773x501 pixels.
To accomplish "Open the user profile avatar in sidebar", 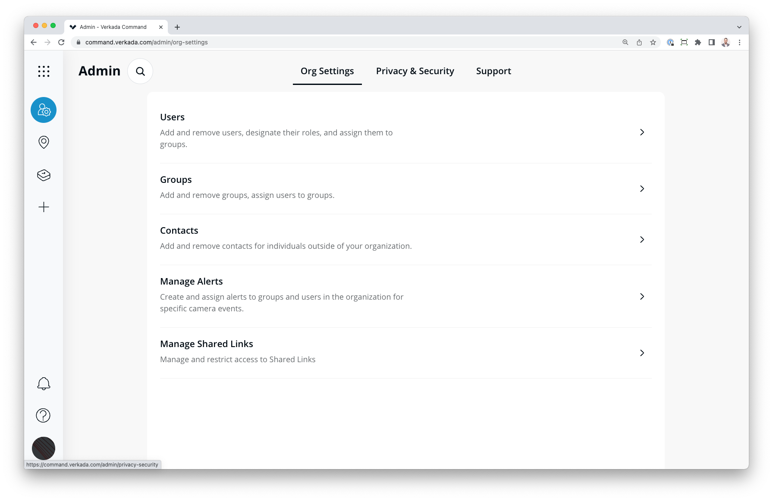I will pyautogui.click(x=44, y=448).
